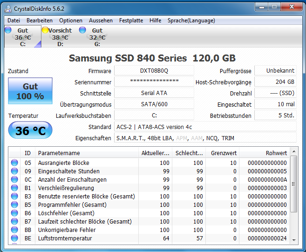Select the Luftstromtemperatur row name
This screenshot has width=306, height=252.
[x=65, y=238]
